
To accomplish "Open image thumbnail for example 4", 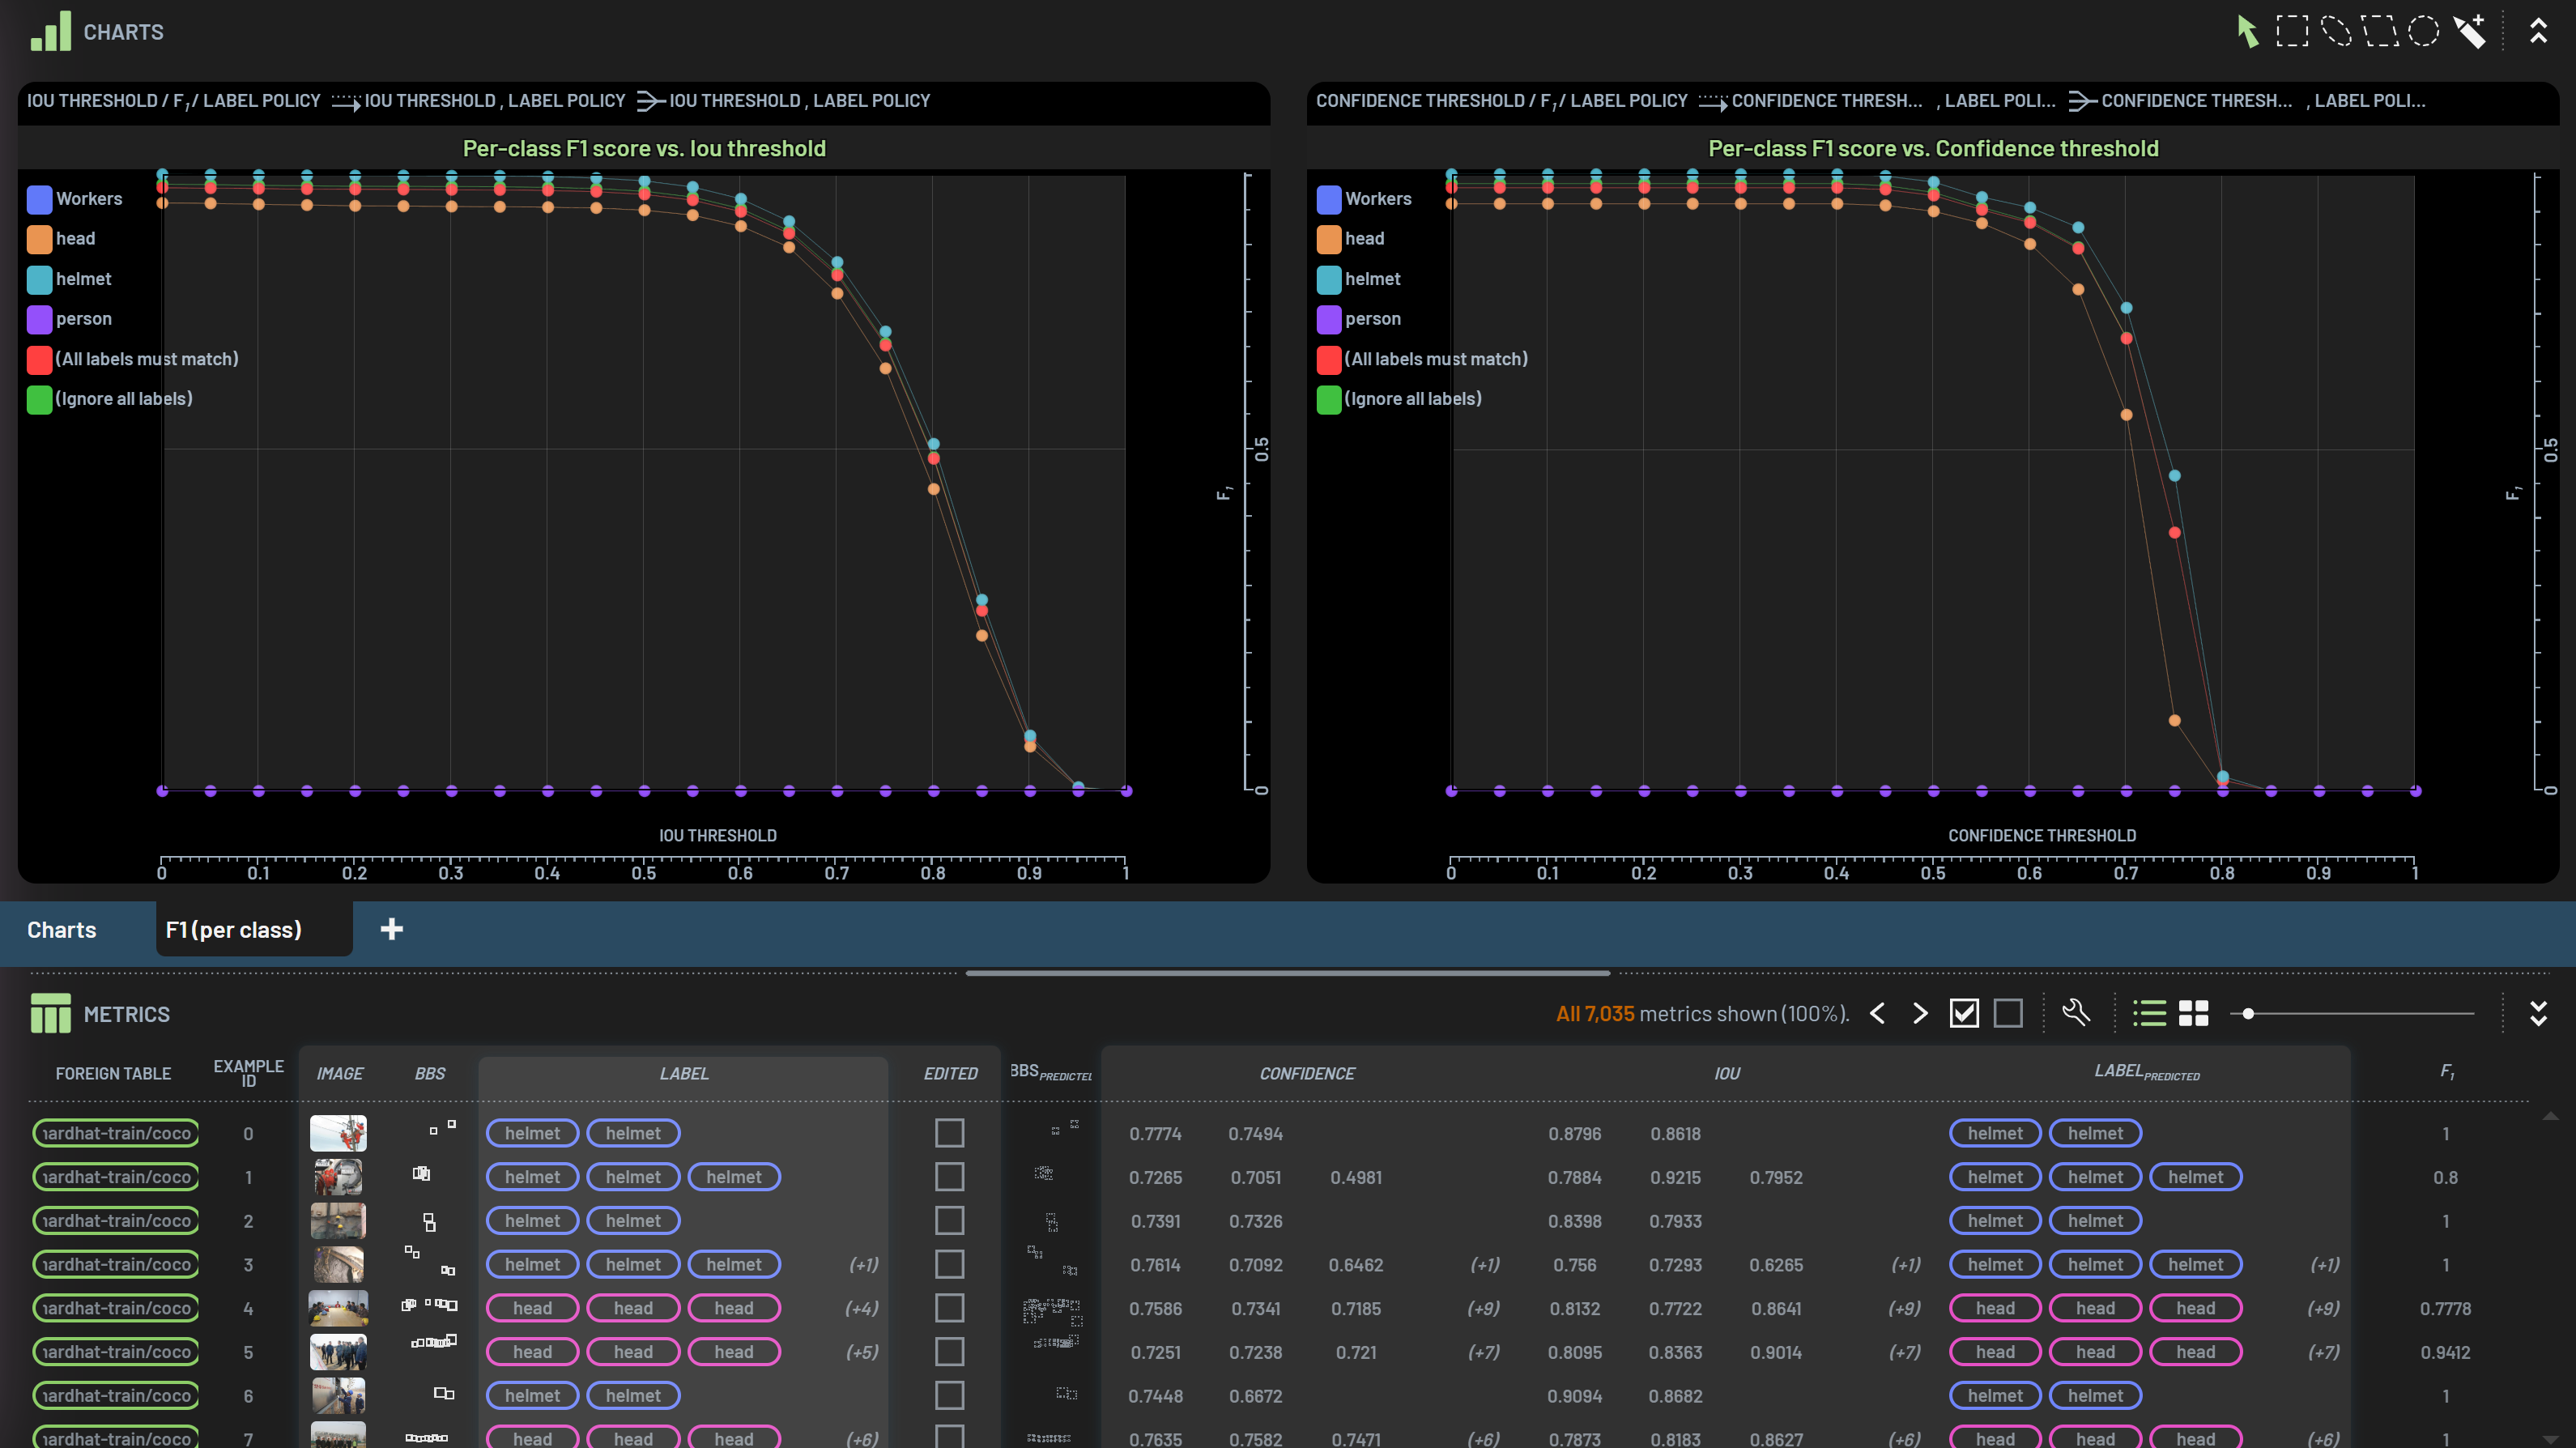I will click(x=338, y=1308).
